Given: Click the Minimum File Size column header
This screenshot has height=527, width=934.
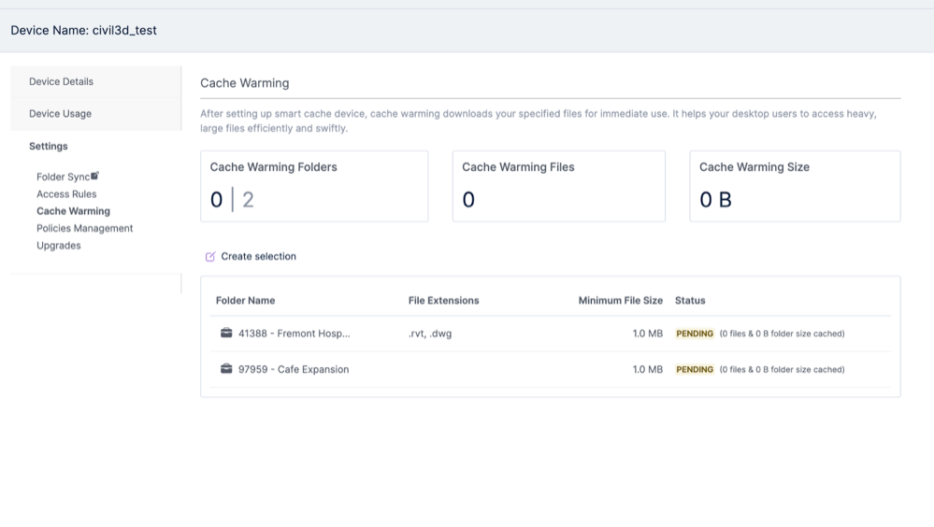Looking at the screenshot, I should pyautogui.click(x=621, y=301).
